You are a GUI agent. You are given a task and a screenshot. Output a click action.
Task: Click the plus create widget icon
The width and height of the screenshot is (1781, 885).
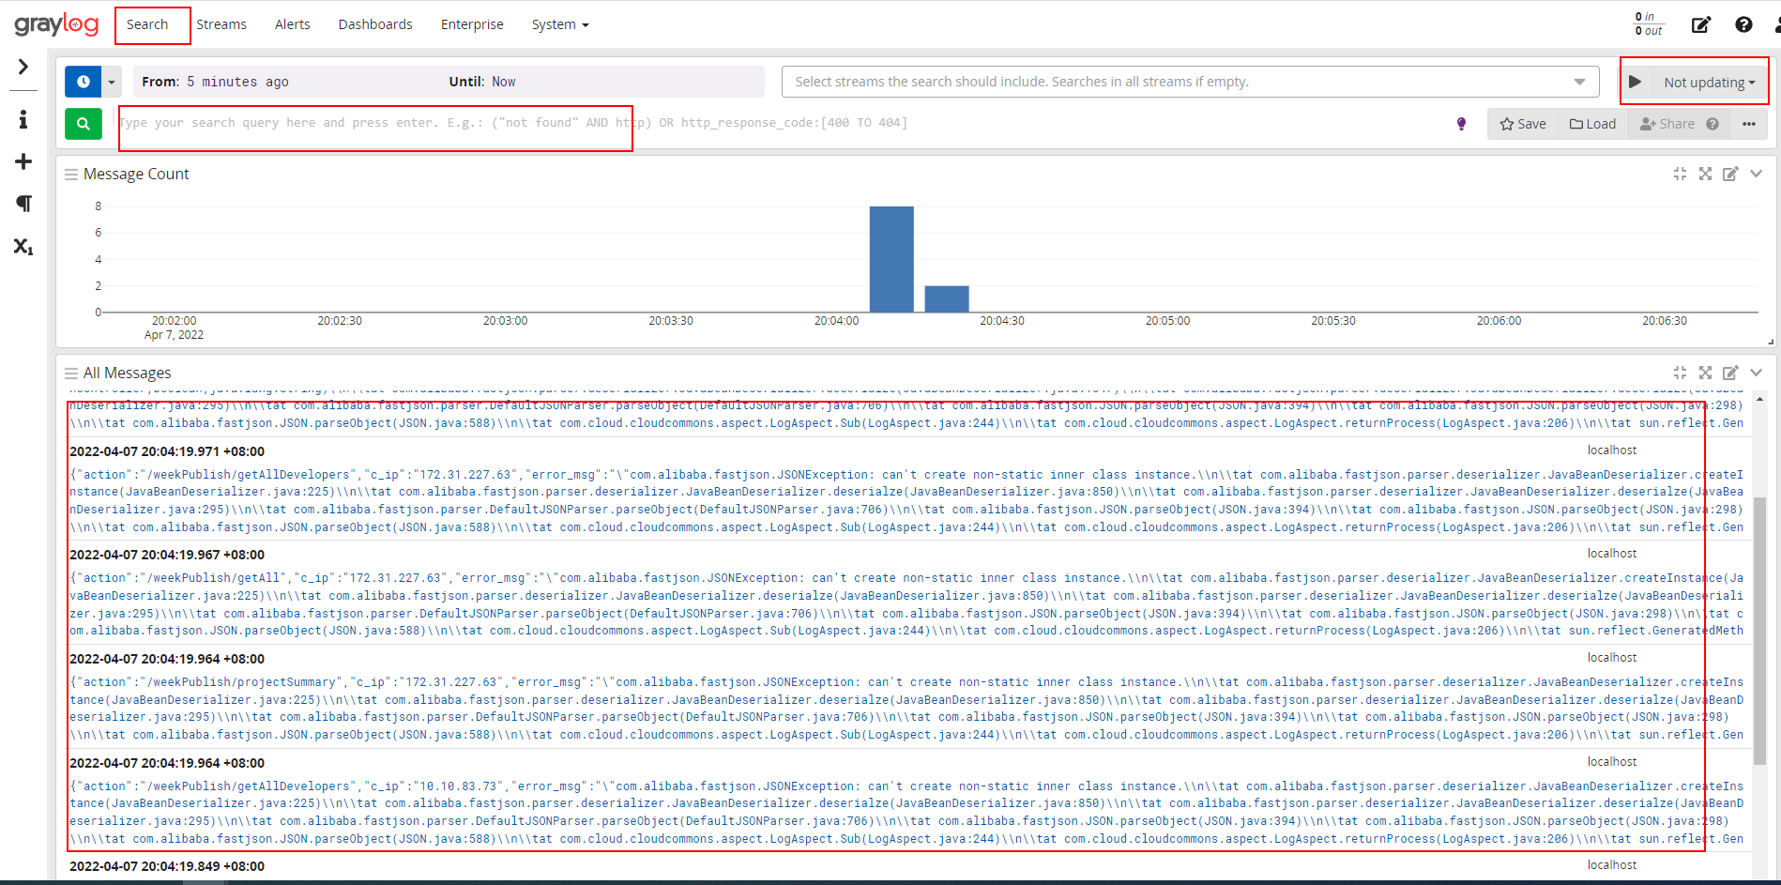tap(23, 161)
